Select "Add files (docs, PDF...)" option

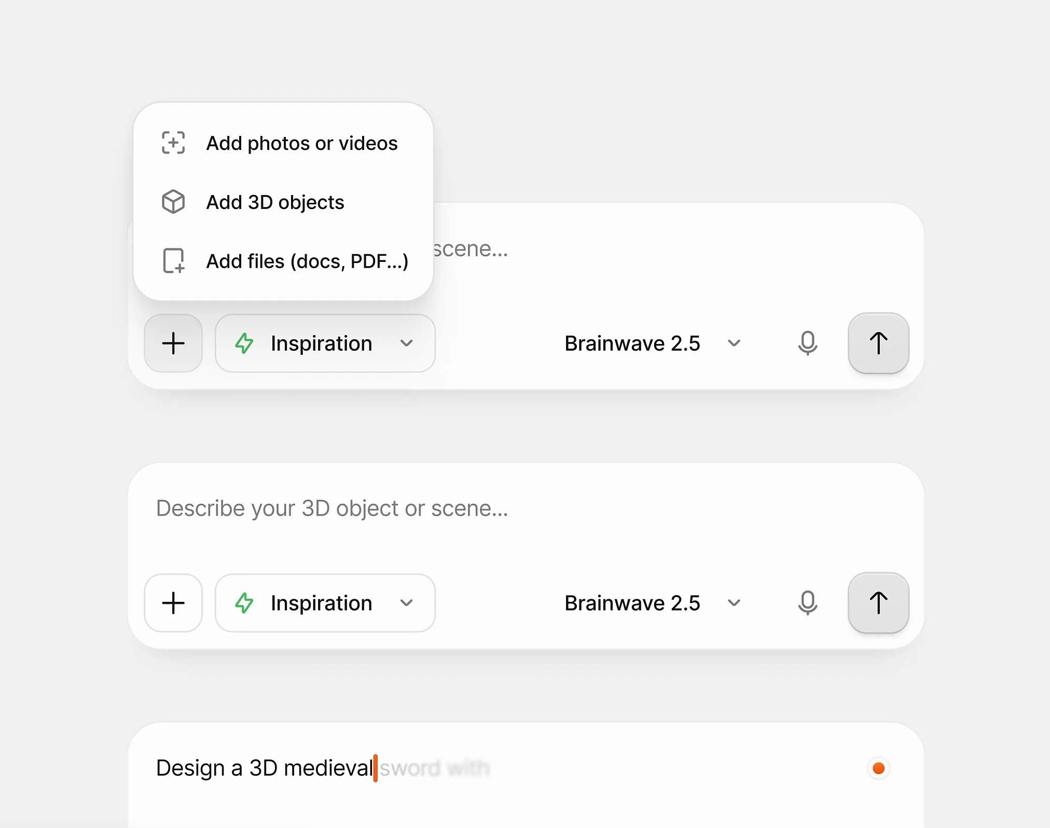(307, 261)
